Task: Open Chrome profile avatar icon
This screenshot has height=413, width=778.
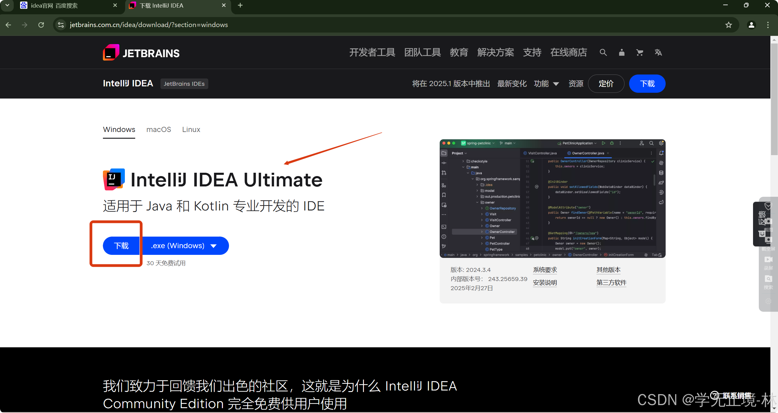Action: tap(751, 25)
